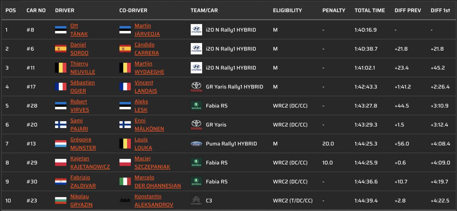Click the Italian flag beside Marcelo Der Ohannesian
Screen dimensions: 457x211
pos(125,182)
